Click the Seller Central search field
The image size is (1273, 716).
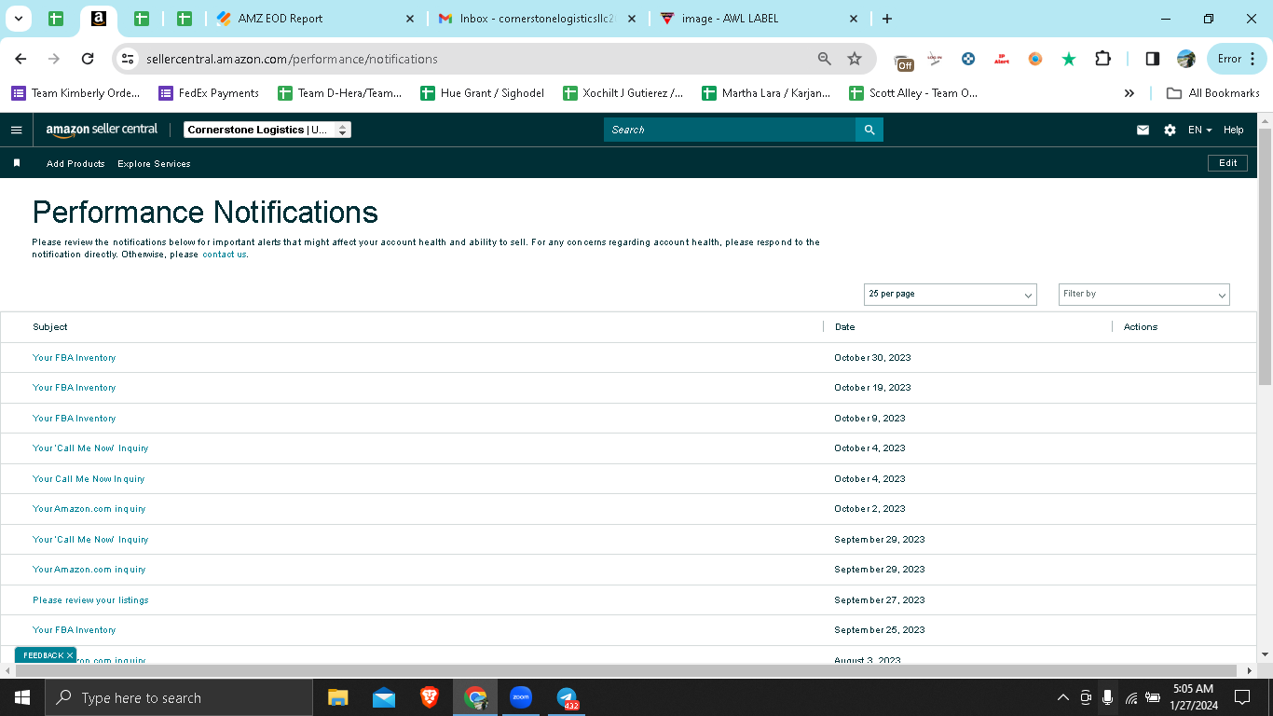point(730,130)
